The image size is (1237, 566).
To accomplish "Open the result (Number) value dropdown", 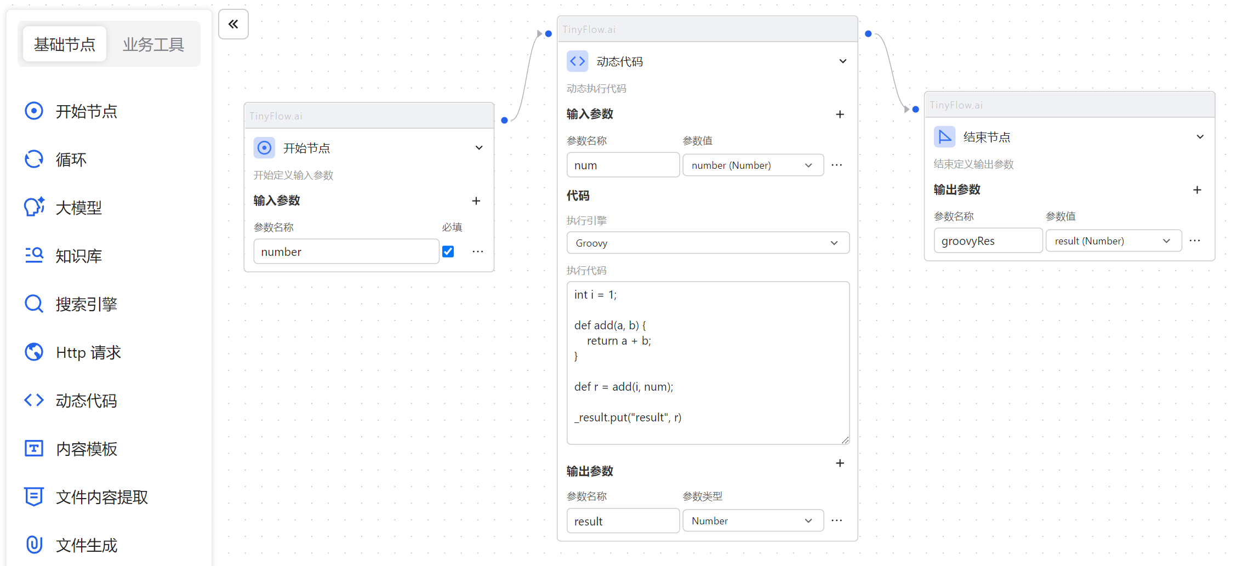I will coord(1114,241).
